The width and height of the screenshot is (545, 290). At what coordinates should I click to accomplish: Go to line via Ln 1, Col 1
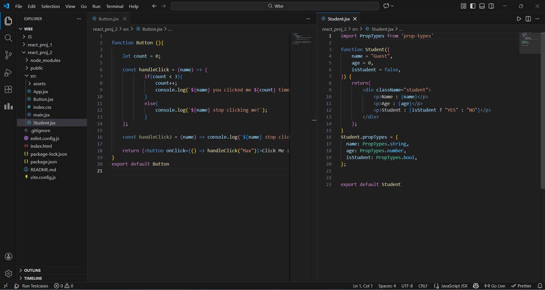click(363, 286)
